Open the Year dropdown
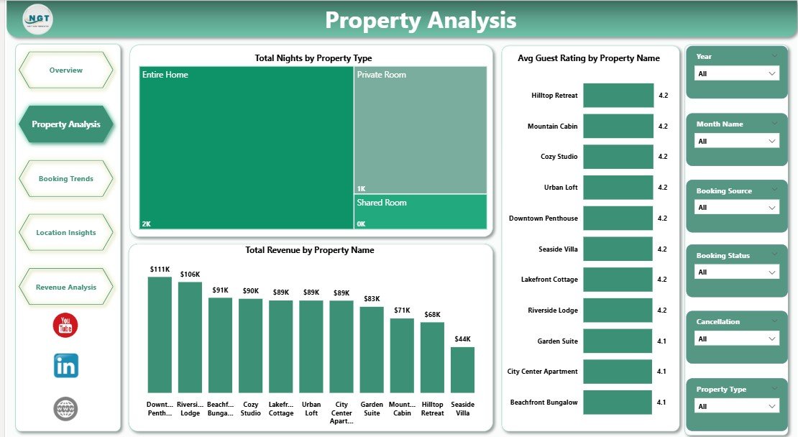The width and height of the screenshot is (798, 437). pos(737,73)
